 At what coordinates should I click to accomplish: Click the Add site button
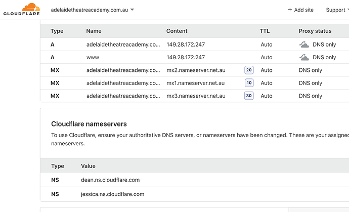[x=301, y=10]
